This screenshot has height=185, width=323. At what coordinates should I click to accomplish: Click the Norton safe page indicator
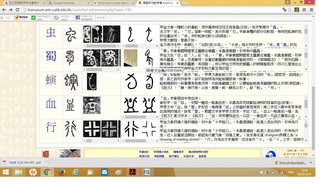pyautogui.click(x=23, y=18)
